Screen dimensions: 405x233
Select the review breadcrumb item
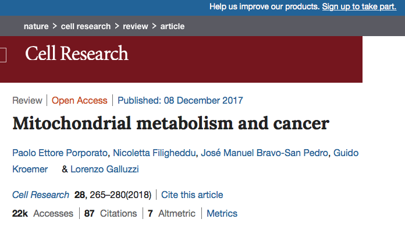135,27
